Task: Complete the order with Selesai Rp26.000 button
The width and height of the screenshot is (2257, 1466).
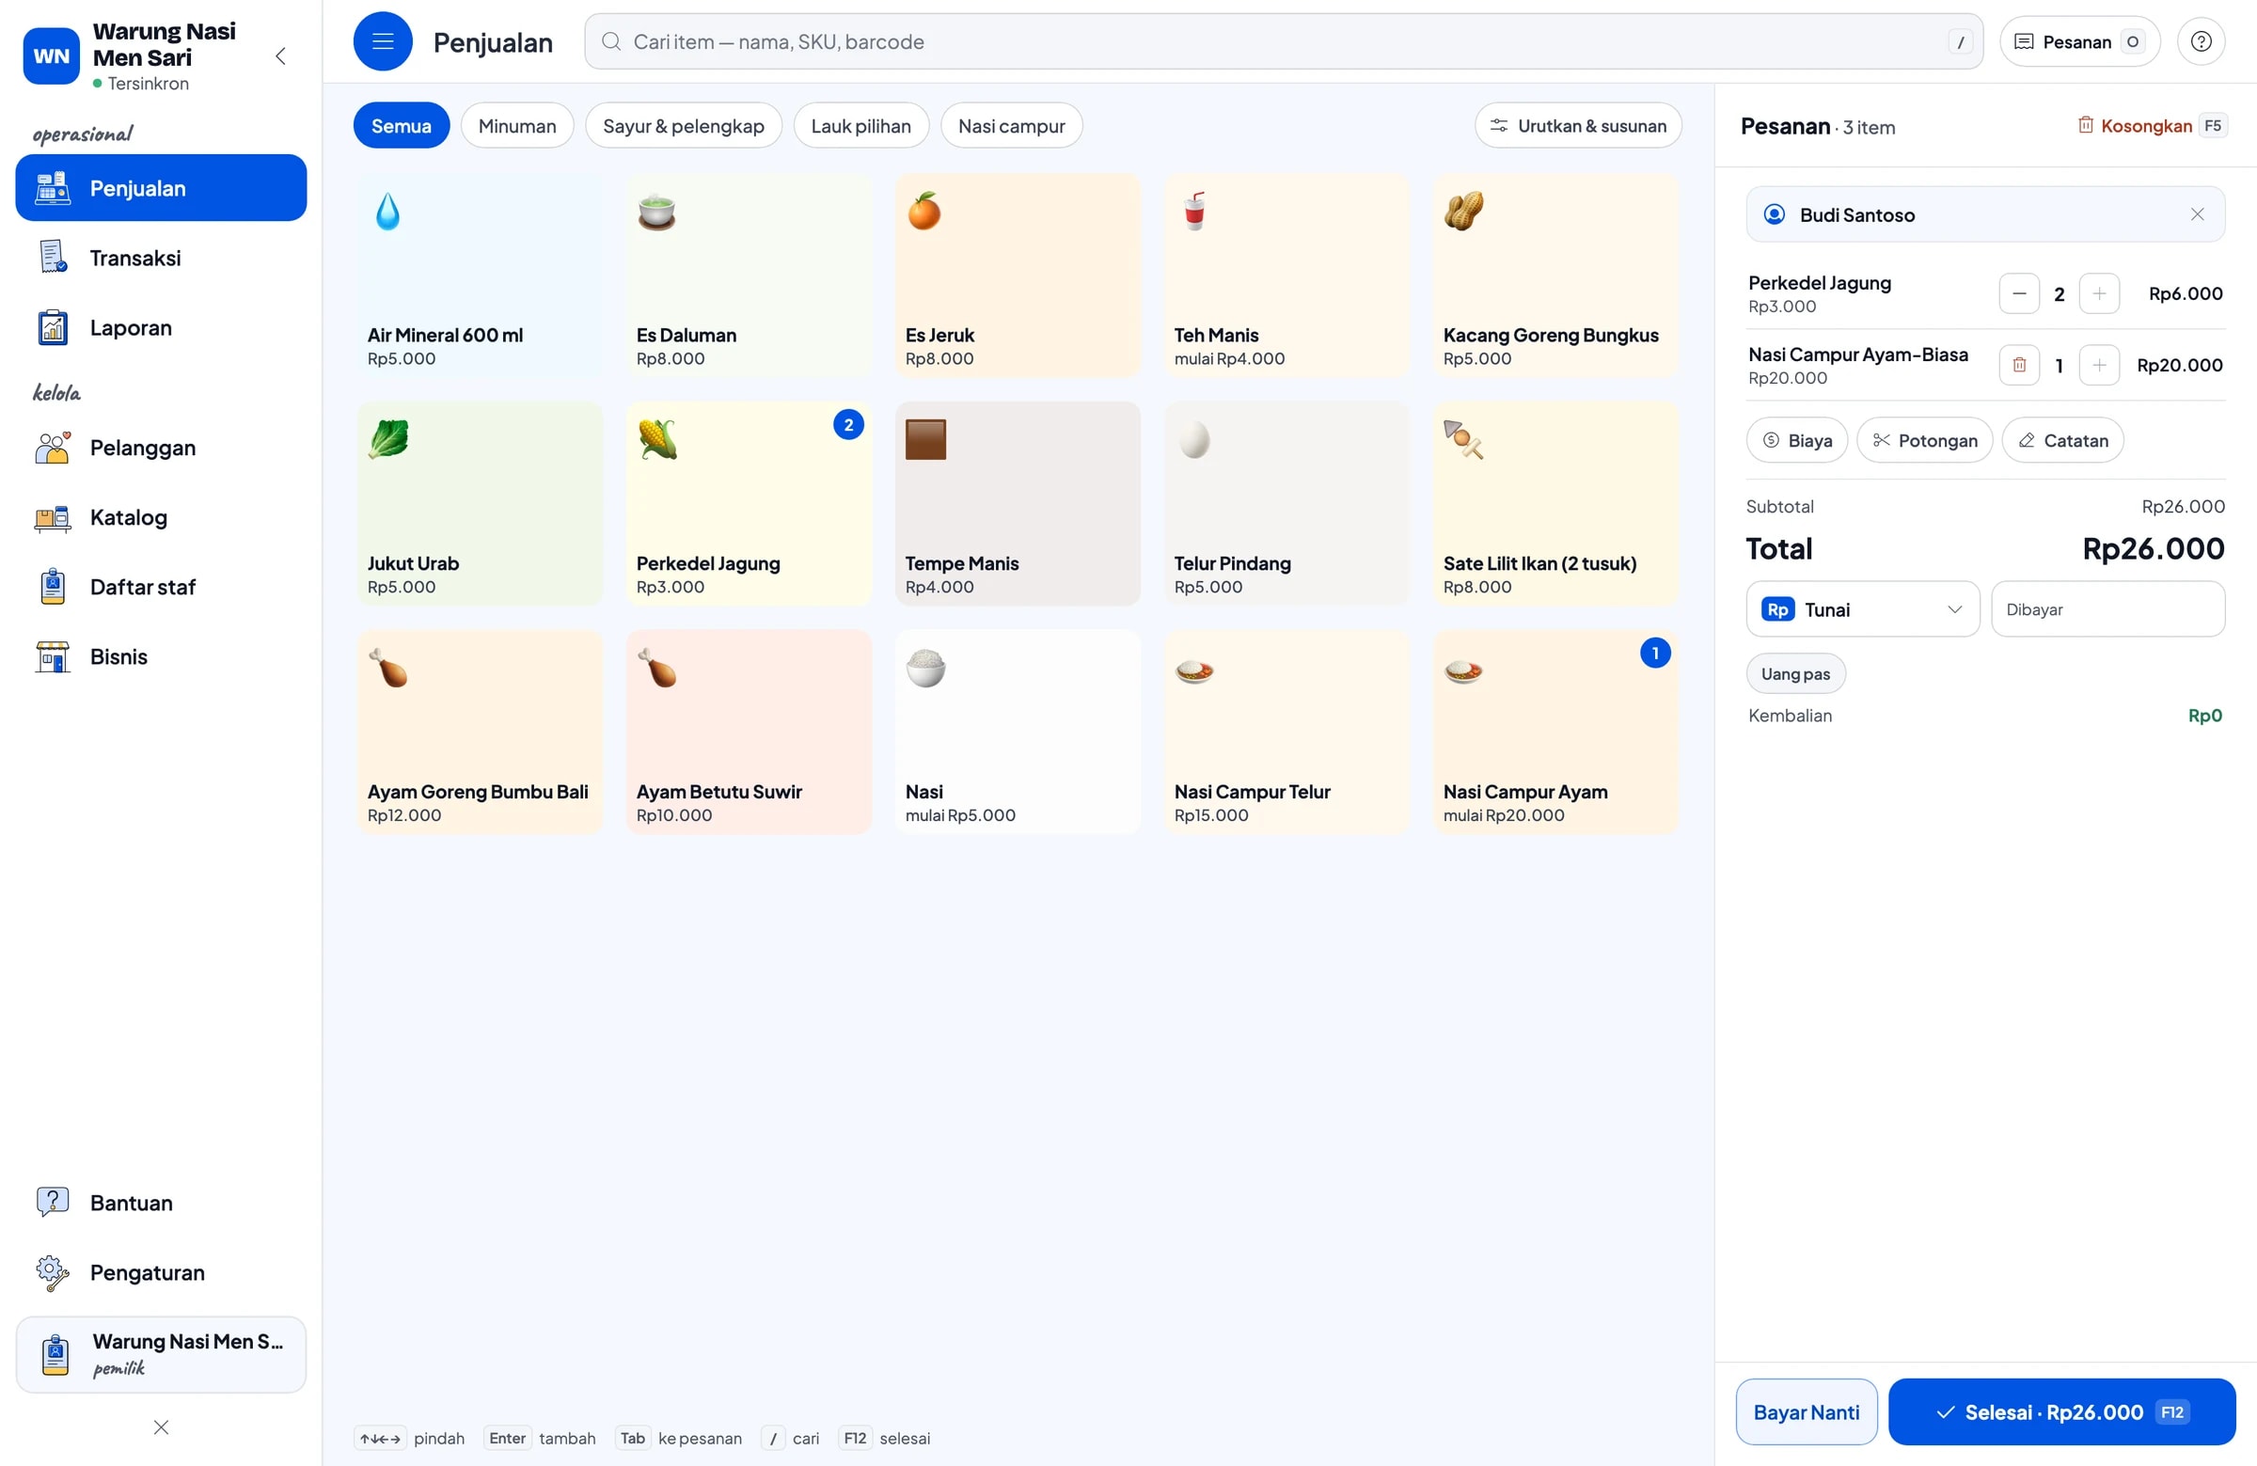Action: click(2060, 1412)
